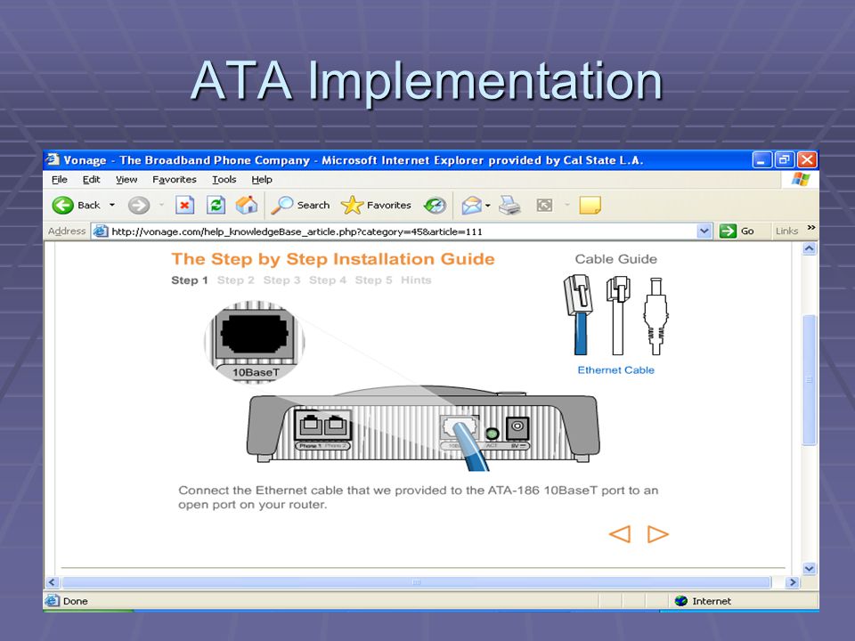This screenshot has height=641, width=855.
Task: Open Search magnifier toolbar button
Action: [300, 206]
